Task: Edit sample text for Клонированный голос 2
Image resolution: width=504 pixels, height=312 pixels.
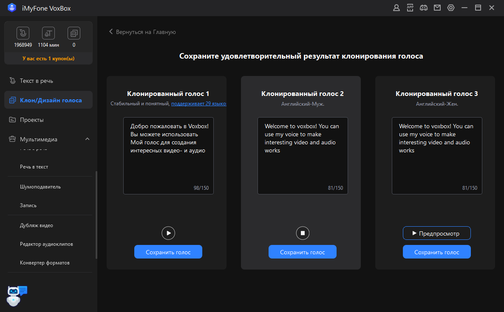Action: click(303, 156)
